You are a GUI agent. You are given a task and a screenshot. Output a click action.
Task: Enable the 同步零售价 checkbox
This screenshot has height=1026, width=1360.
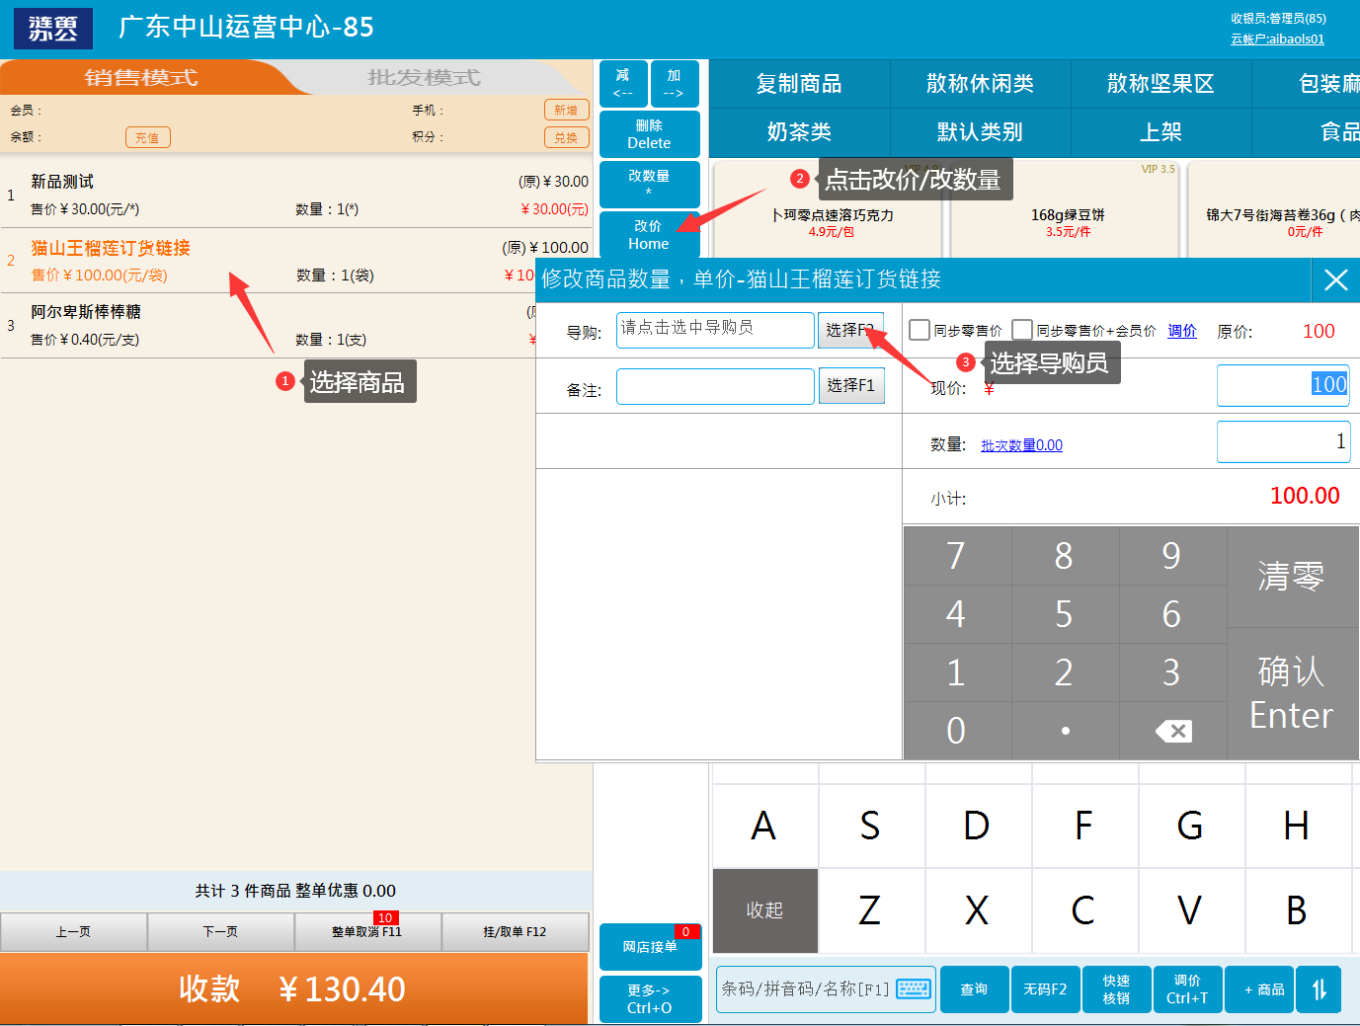[x=920, y=330]
